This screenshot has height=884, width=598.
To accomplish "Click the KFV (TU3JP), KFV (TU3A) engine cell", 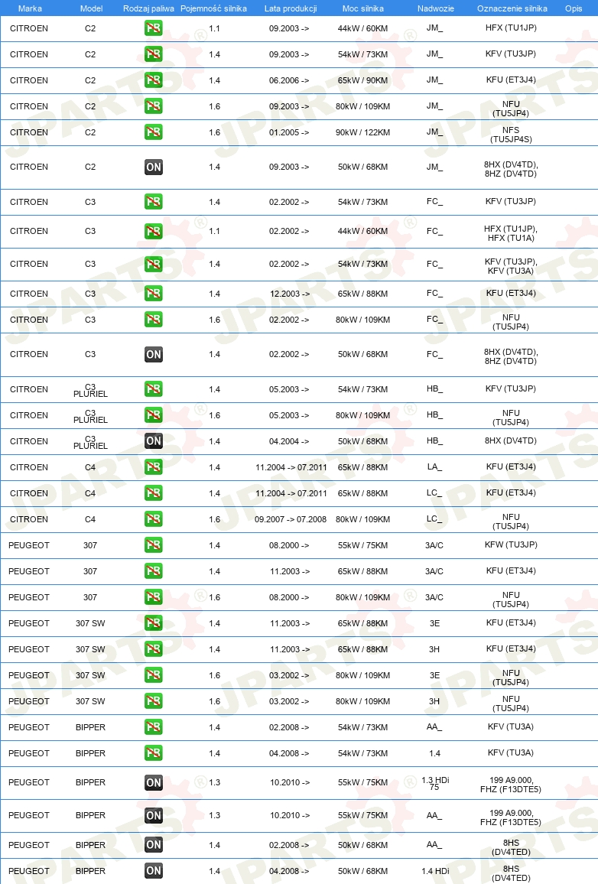I will point(511,266).
